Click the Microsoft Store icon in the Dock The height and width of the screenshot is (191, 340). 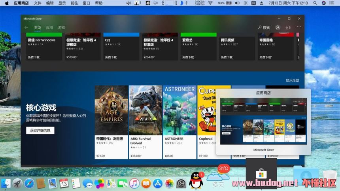[x=261, y=174]
